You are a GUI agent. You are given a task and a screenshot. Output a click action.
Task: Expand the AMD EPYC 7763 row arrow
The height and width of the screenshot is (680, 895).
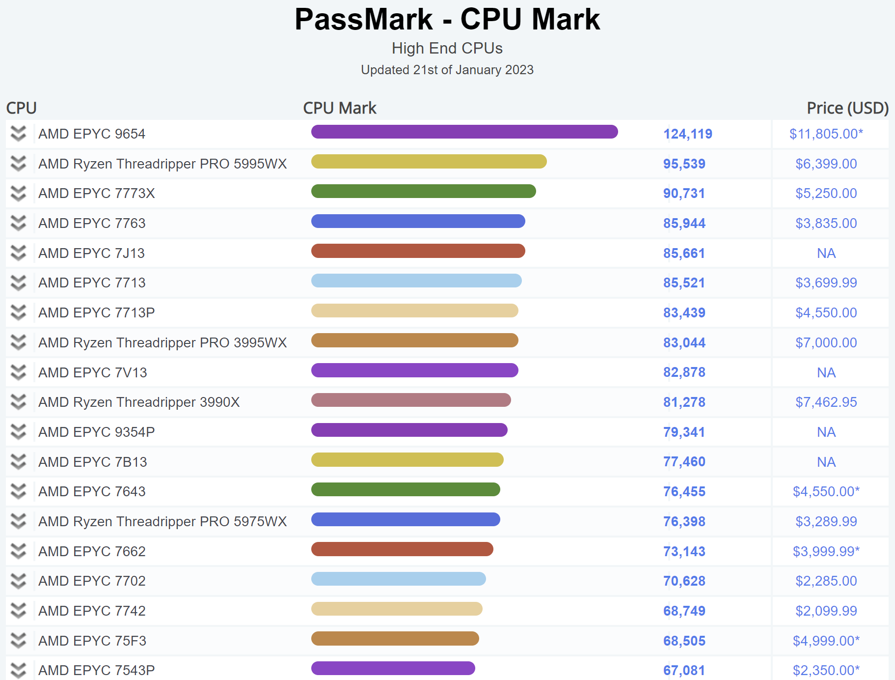(x=18, y=223)
